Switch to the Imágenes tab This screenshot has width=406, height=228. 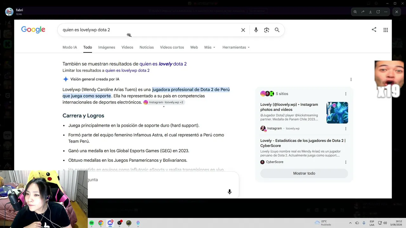point(107,47)
